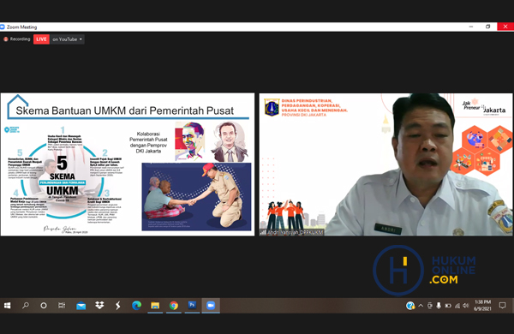Select the shared slide 'Skema Bantuan UMKM'

pos(128,164)
